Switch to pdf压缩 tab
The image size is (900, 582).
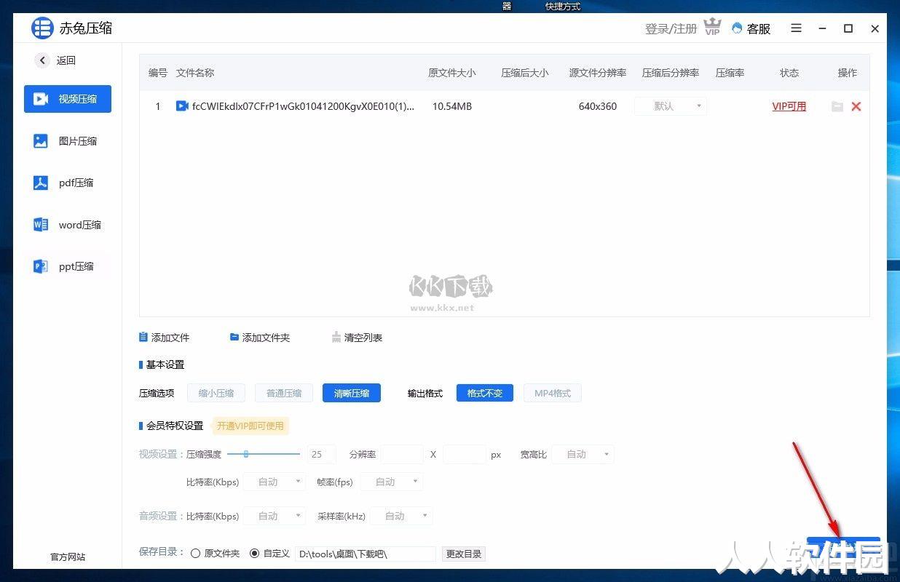point(68,183)
